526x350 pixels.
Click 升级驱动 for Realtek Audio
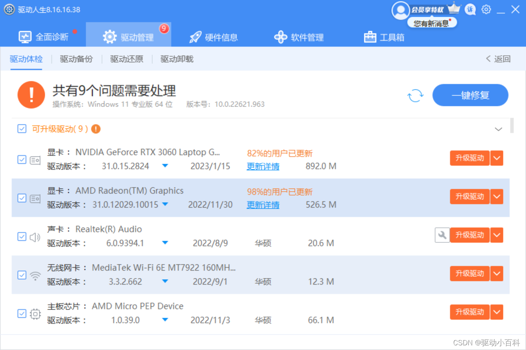point(470,235)
